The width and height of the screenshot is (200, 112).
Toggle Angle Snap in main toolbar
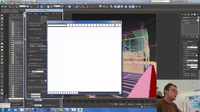coord(77,7)
